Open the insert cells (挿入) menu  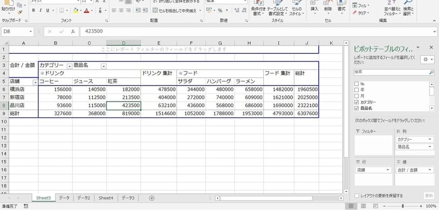click(314, 7)
